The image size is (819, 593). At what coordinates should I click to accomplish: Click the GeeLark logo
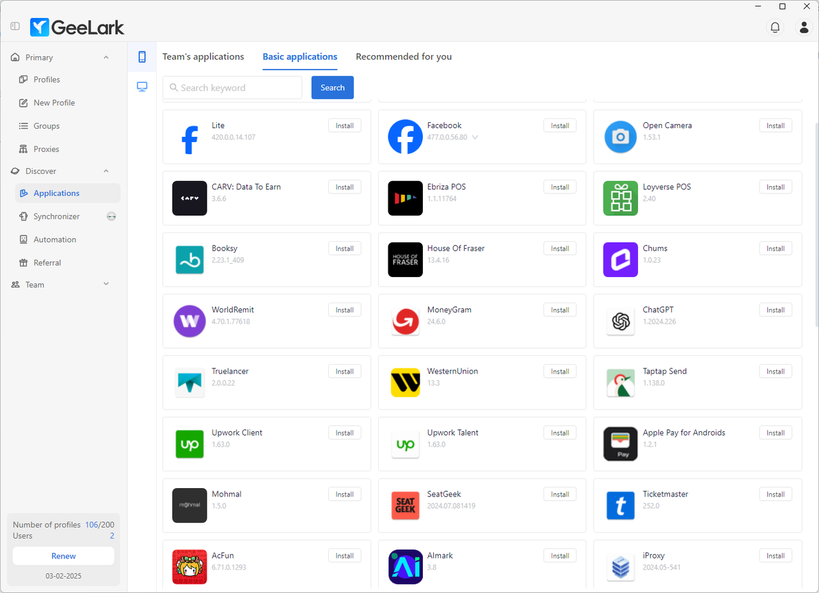coord(77,27)
